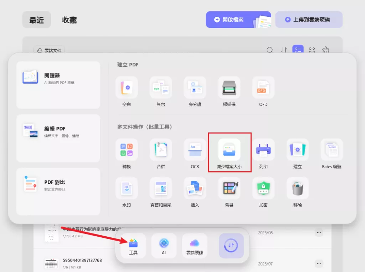Click the 雲端文件 cloud files chip
This screenshot has height=272, width=365.
(x=49, y=50)
